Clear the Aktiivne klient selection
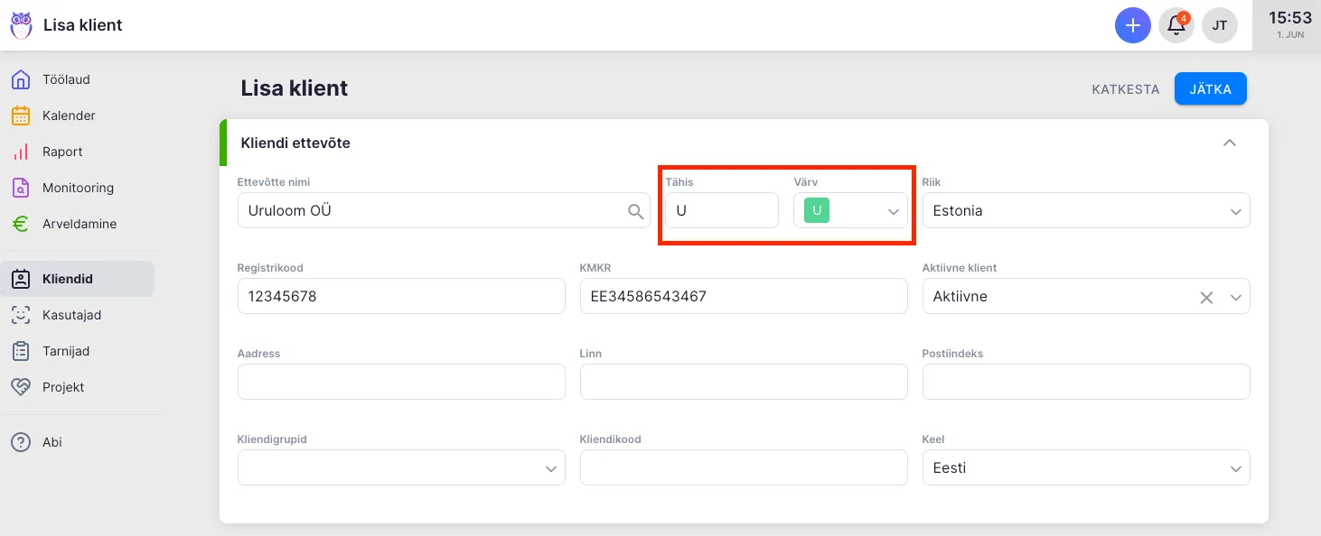 [1206, 297]
